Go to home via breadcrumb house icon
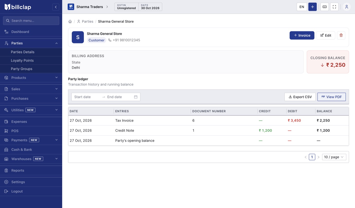Screen dimensions: 355x208 coord(70,21)
